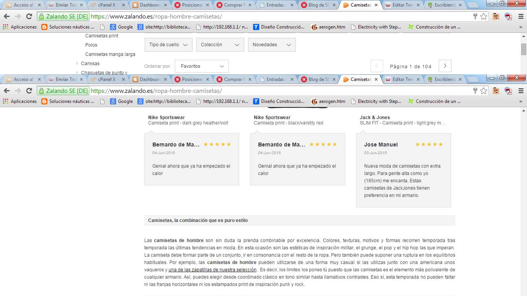The image size is (527, 296).
Task: Open the PDF extension icon in lower window
Action: click(508, 91)
